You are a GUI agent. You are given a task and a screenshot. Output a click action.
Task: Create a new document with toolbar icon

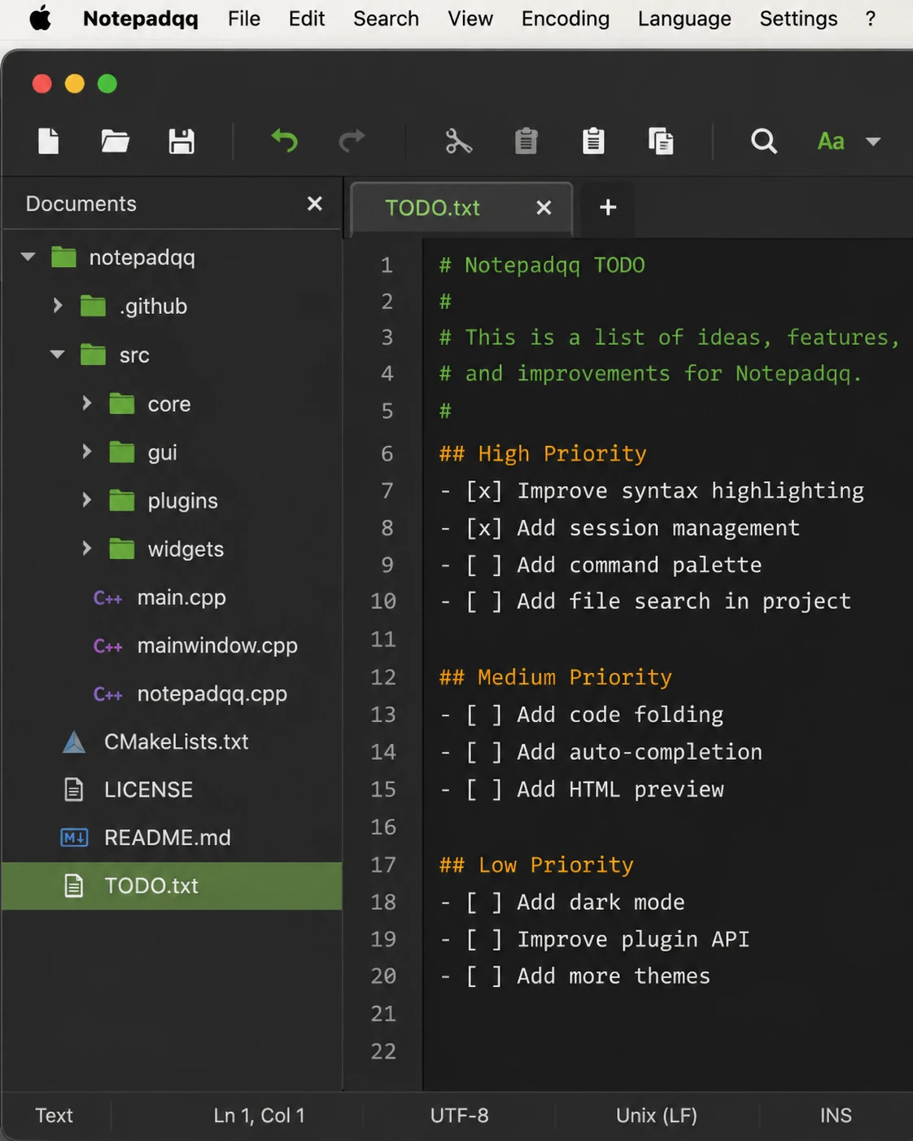(x=49, y=141)
